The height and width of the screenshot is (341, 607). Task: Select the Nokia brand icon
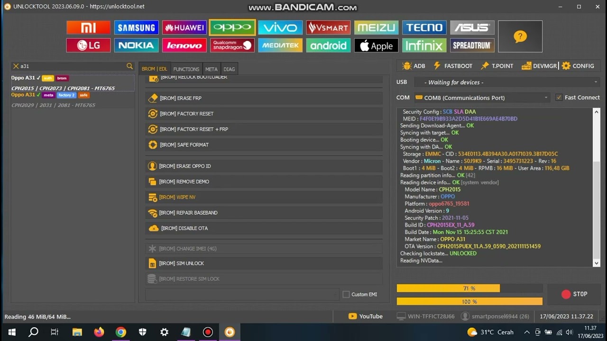click(136, 45)
